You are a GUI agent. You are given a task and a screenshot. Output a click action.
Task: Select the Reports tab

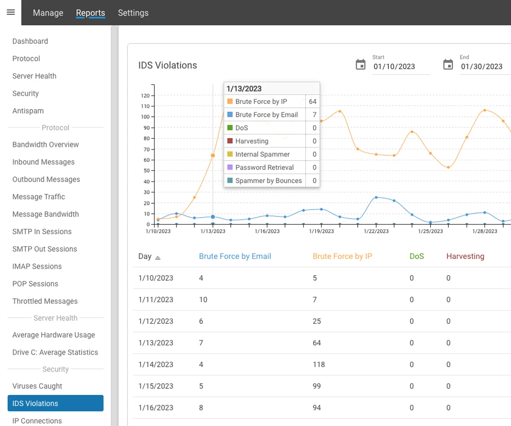point(90,13)
